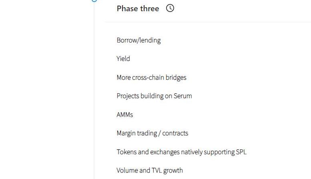Click the vertical timeline line

coord(94,90)
